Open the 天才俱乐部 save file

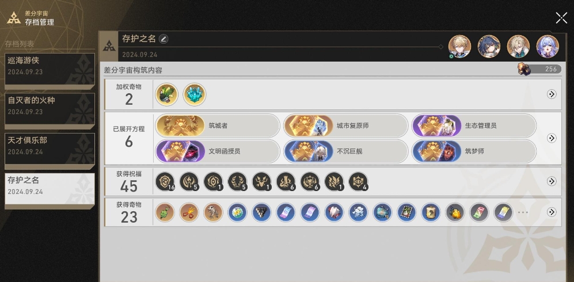[50, 149]
